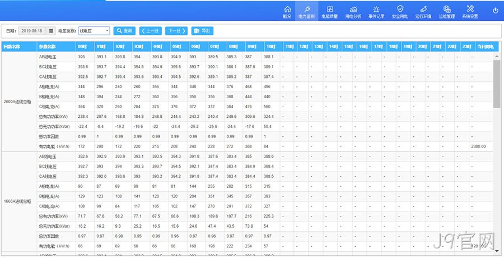
Task: Go to next day with 下一日
Action: point(176,31)
